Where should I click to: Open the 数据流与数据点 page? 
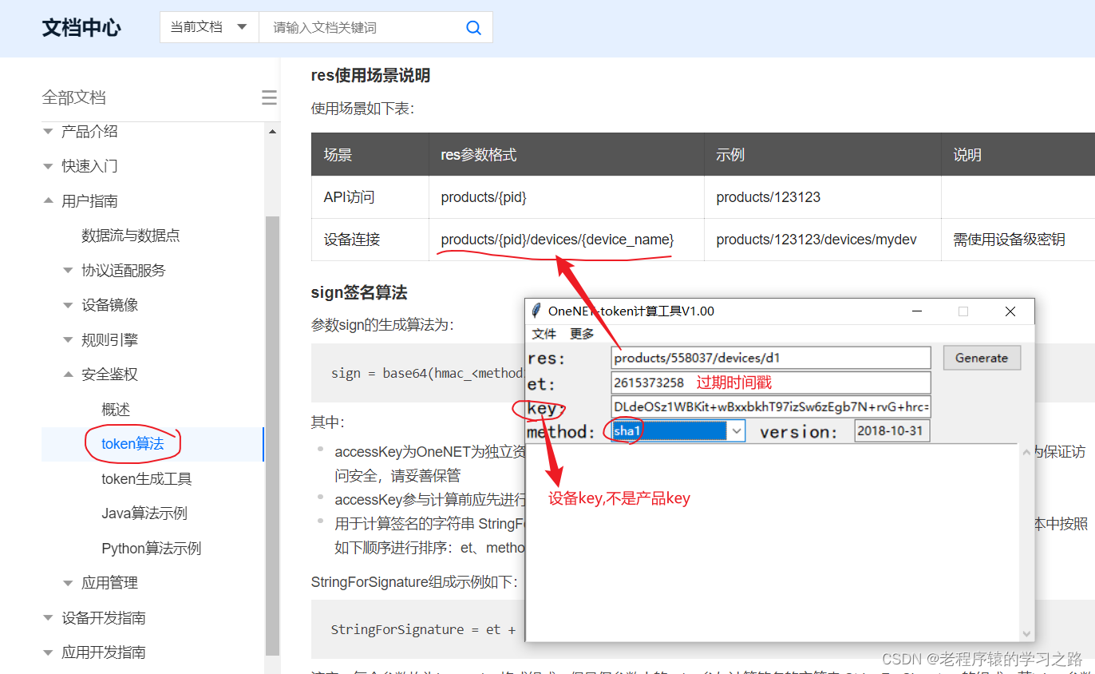pos(131,236)
